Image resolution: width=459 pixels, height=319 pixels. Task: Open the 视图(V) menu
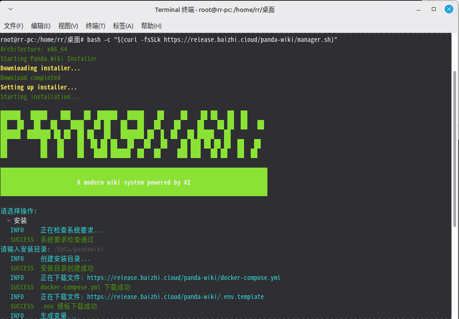68,26
